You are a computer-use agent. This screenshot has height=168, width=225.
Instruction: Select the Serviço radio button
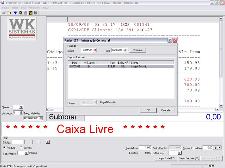pos(21,148)
